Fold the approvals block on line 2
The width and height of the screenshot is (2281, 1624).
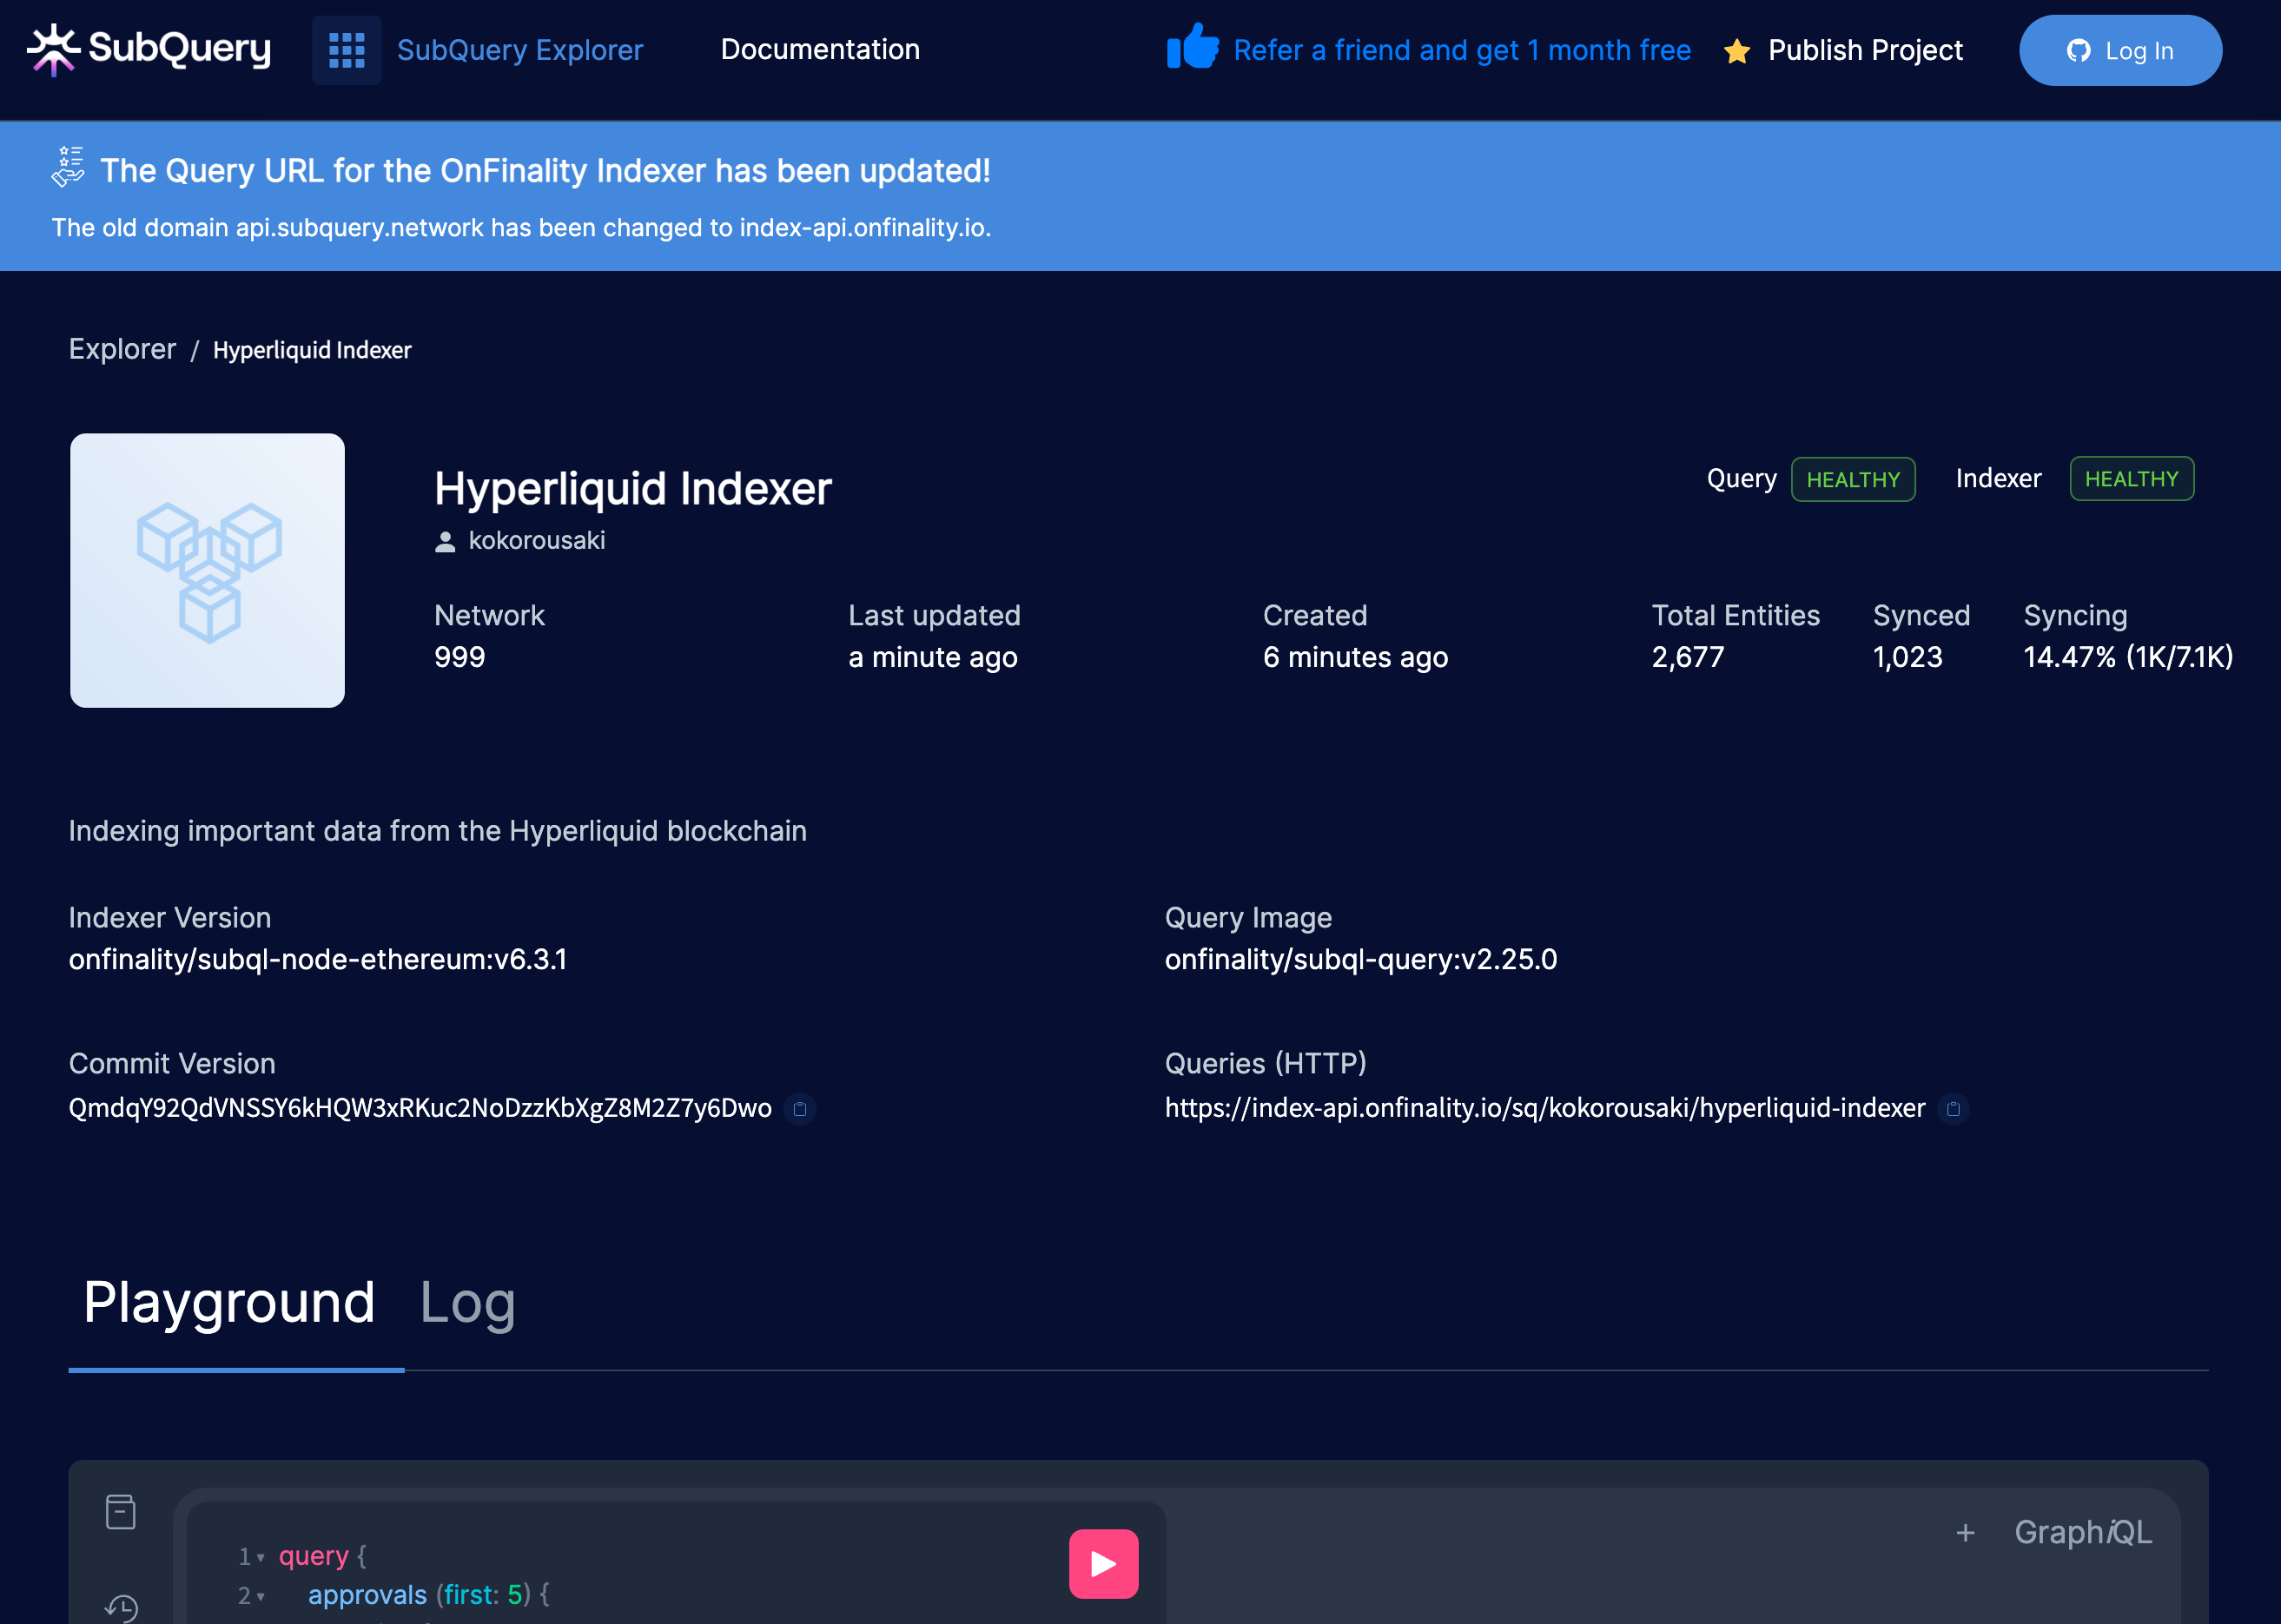coord(261,1597)
